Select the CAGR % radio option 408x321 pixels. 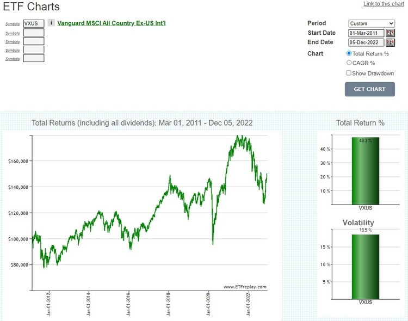coord(349,63)
